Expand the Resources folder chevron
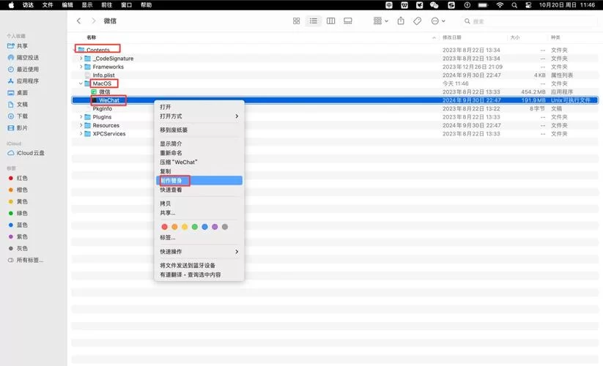 click(x=81, y=125)
